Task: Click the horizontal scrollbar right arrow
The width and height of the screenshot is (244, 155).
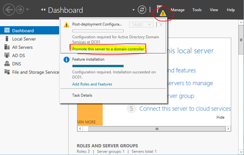Action: (228, 129)
